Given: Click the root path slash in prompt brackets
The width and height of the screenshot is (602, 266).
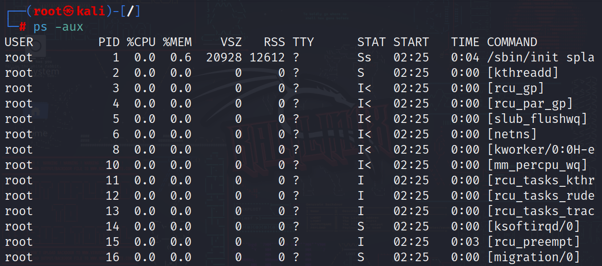Looking at the screenshot, I should (129, 12).
